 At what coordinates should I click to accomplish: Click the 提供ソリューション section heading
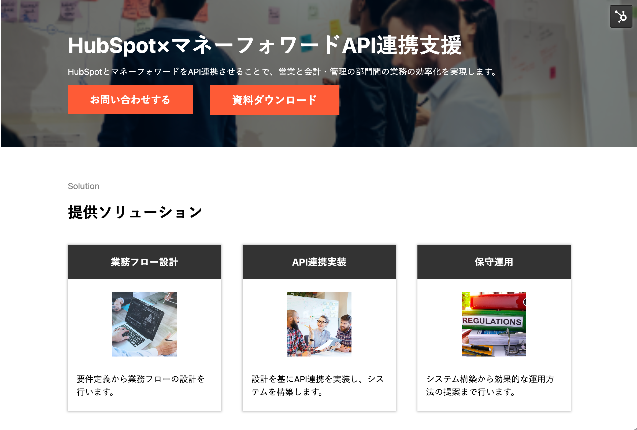[135, 212]
